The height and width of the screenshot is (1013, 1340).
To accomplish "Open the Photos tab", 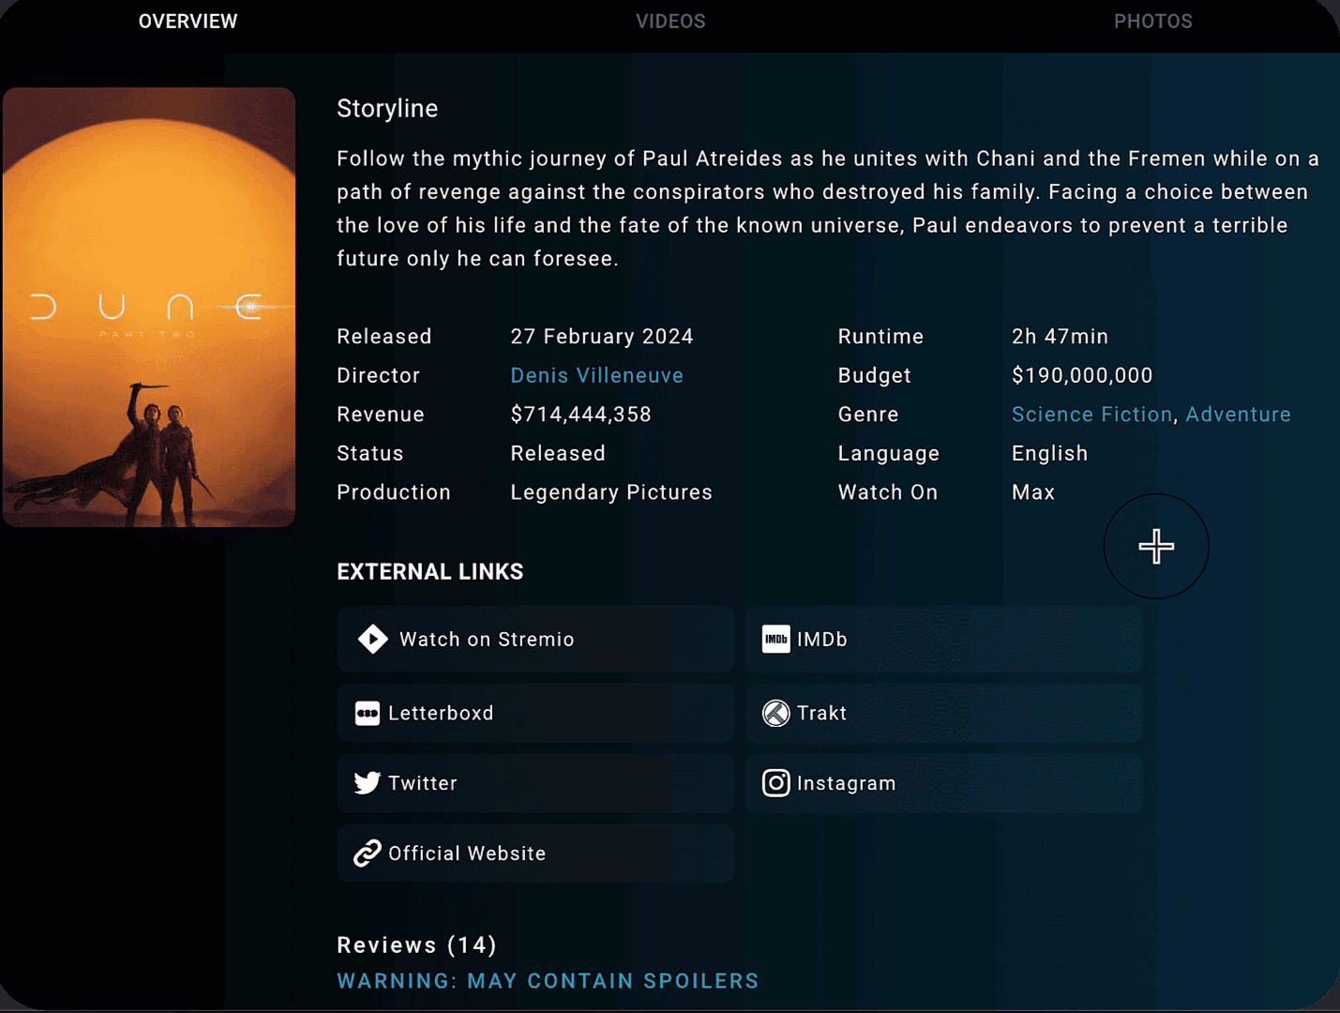I will 1152,22.
